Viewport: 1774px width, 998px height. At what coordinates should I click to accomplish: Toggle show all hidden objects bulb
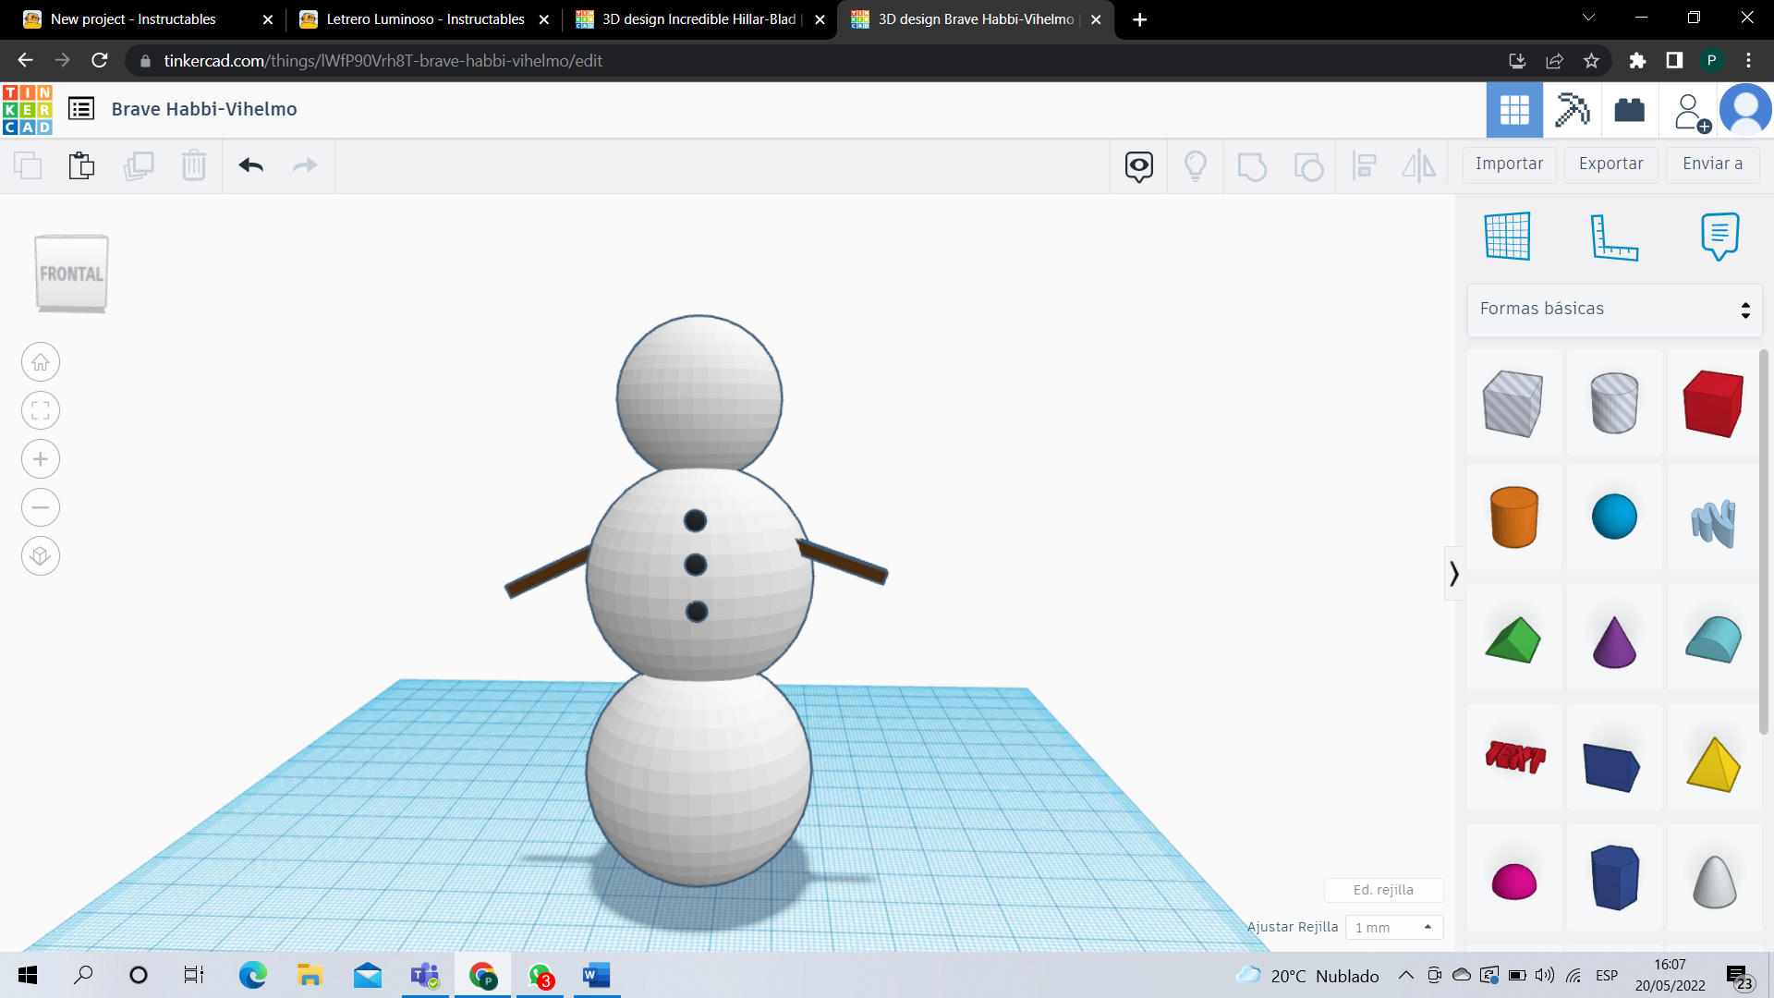(1195, 165)
